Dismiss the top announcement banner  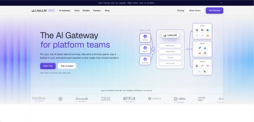(x=221, y=3)
